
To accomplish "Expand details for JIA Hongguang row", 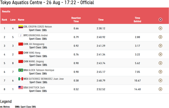I will pos(160,46).
